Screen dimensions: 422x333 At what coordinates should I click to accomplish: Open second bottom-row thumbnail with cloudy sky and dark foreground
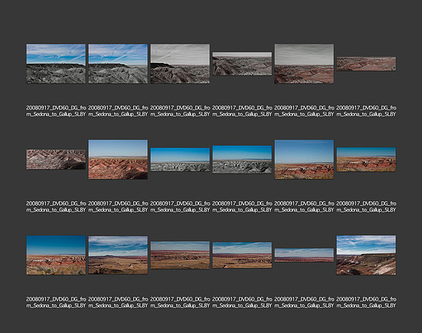pos(118,255)
